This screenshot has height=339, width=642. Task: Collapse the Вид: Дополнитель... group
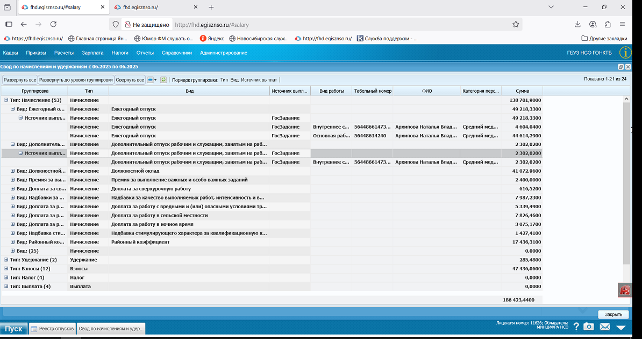pyautogui.click(x=13, y=144)
